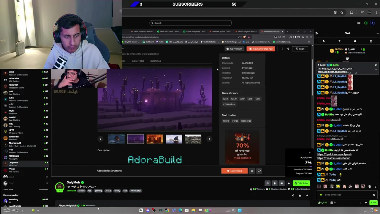The image size is (380, 214).
Task: Open the chat emote picker smiley
Action: click(x=374, y=195)
